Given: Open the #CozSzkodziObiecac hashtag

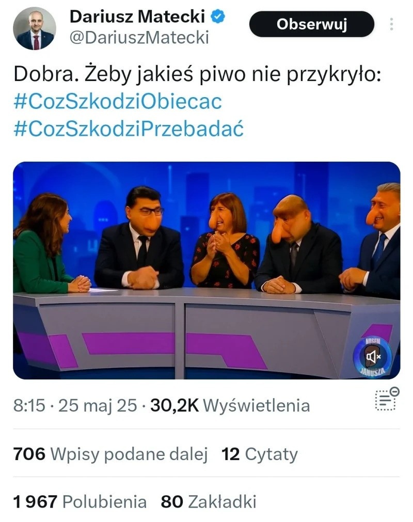Looking at the screenshot, I should 118,101.
